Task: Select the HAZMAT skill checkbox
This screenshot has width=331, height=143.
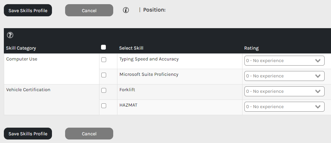Action: pos(104,106)
